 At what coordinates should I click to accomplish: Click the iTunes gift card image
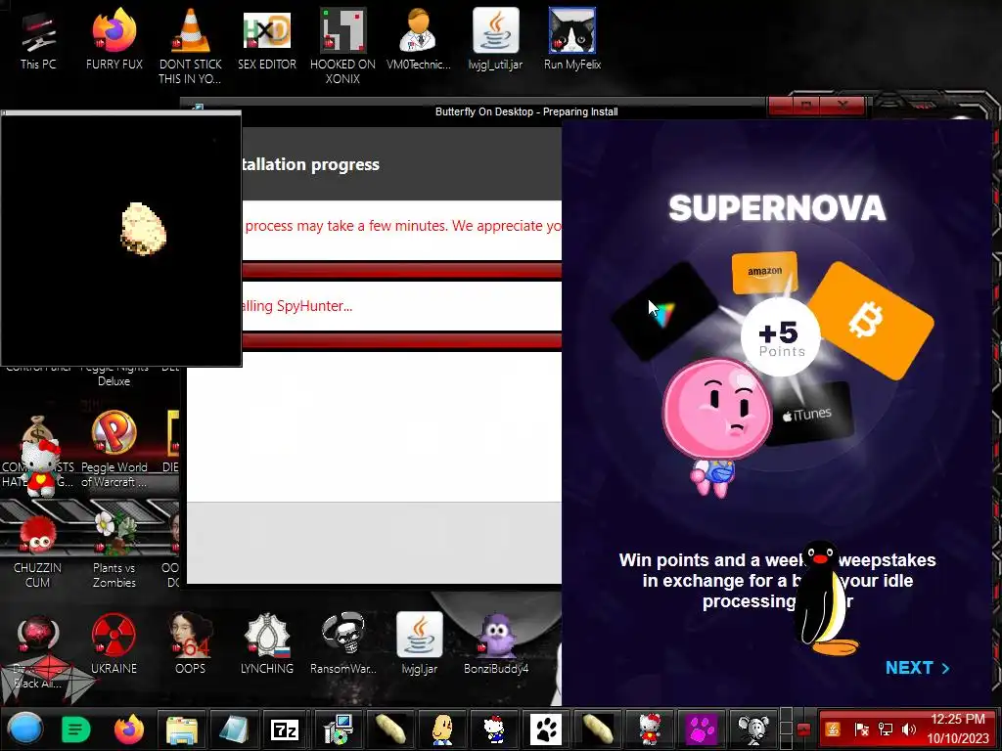810,414
